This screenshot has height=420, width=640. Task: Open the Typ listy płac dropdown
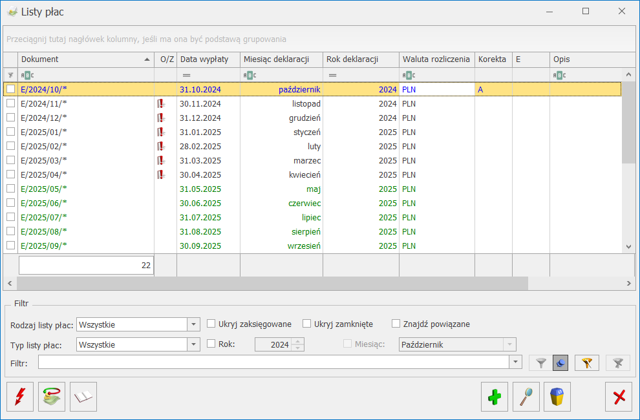(x=193, y=344)
